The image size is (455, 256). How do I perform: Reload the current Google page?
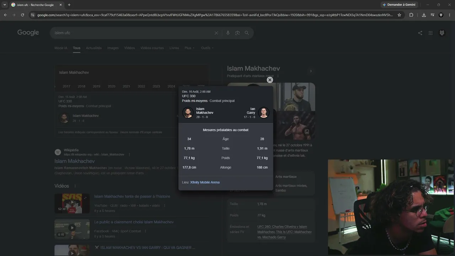tap(22, 15)
